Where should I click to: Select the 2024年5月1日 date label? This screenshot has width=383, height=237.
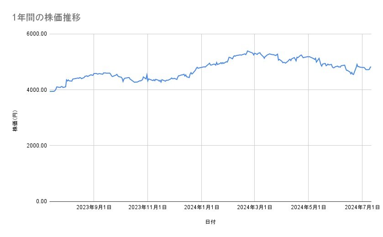pyautogui.click(x=308, y=207)
